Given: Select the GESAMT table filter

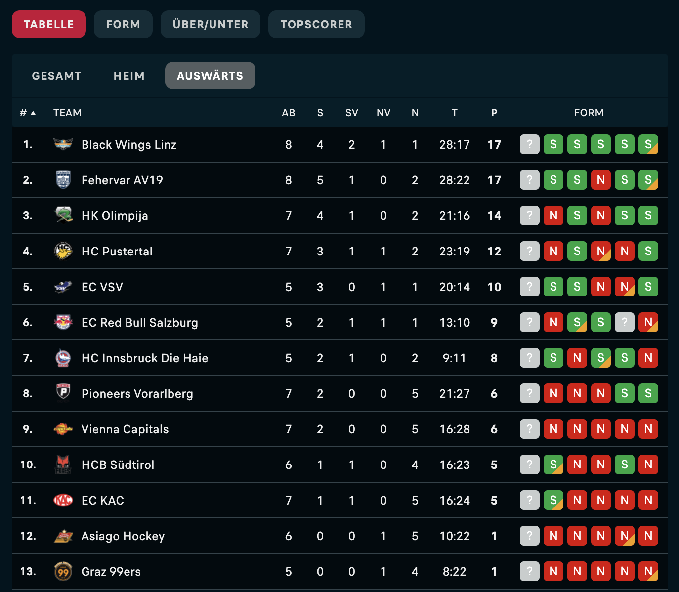Looking at the screenshot, I should click(x=56, y=76).
